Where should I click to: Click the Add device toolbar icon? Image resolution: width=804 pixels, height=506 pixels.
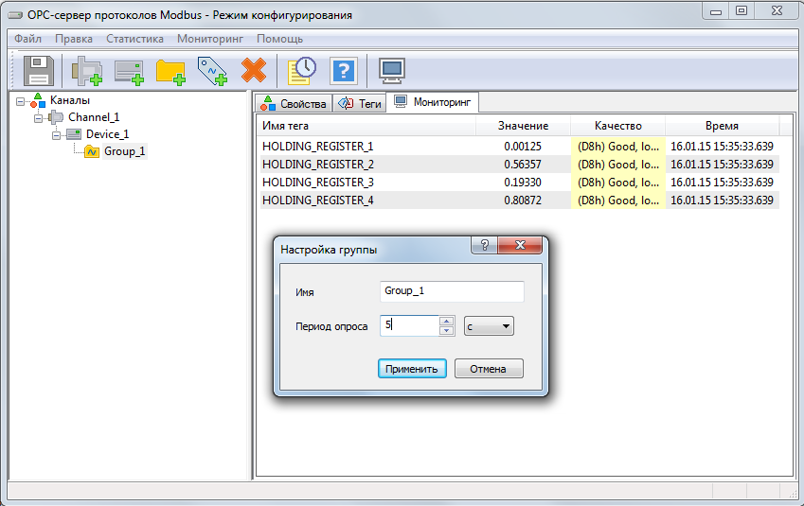point(129,72)
